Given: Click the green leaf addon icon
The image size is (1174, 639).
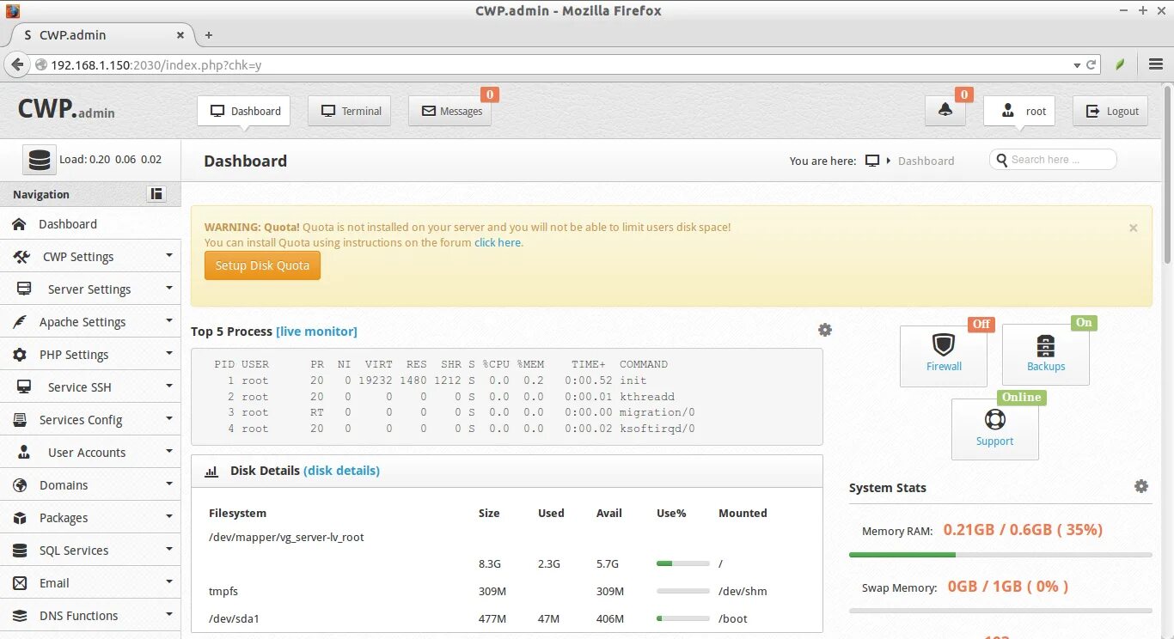Looking at the screenshot, I should (1120, 64).
